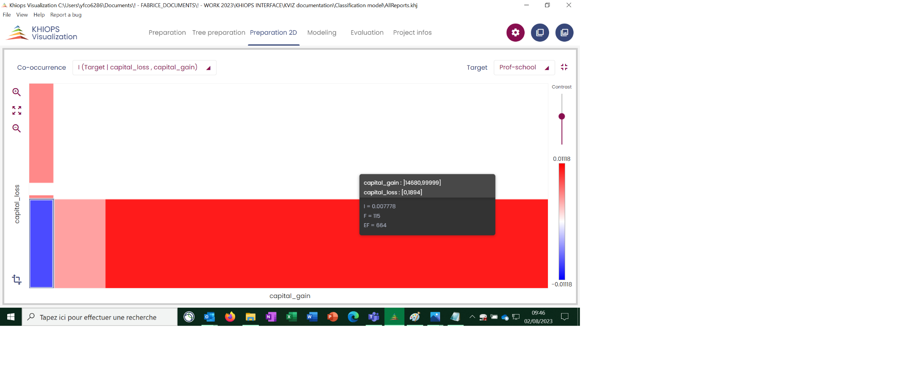Click the crop selection icon

16,279
